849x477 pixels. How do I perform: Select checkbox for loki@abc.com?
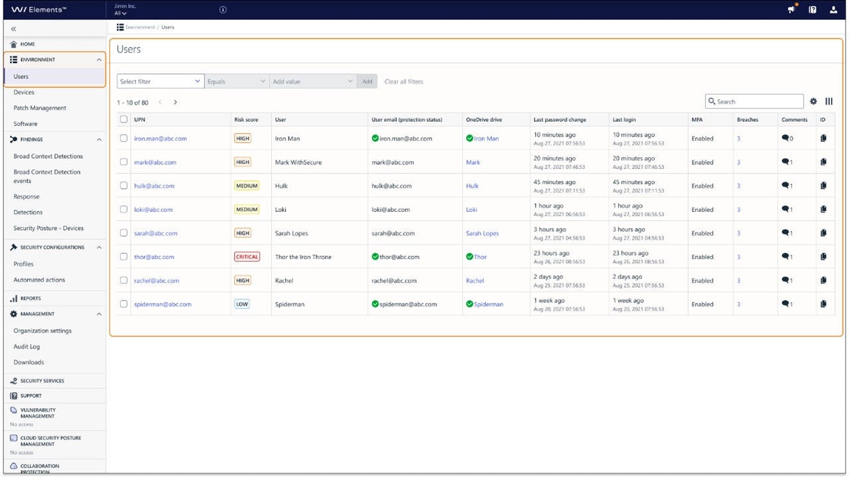click(123, 209)
